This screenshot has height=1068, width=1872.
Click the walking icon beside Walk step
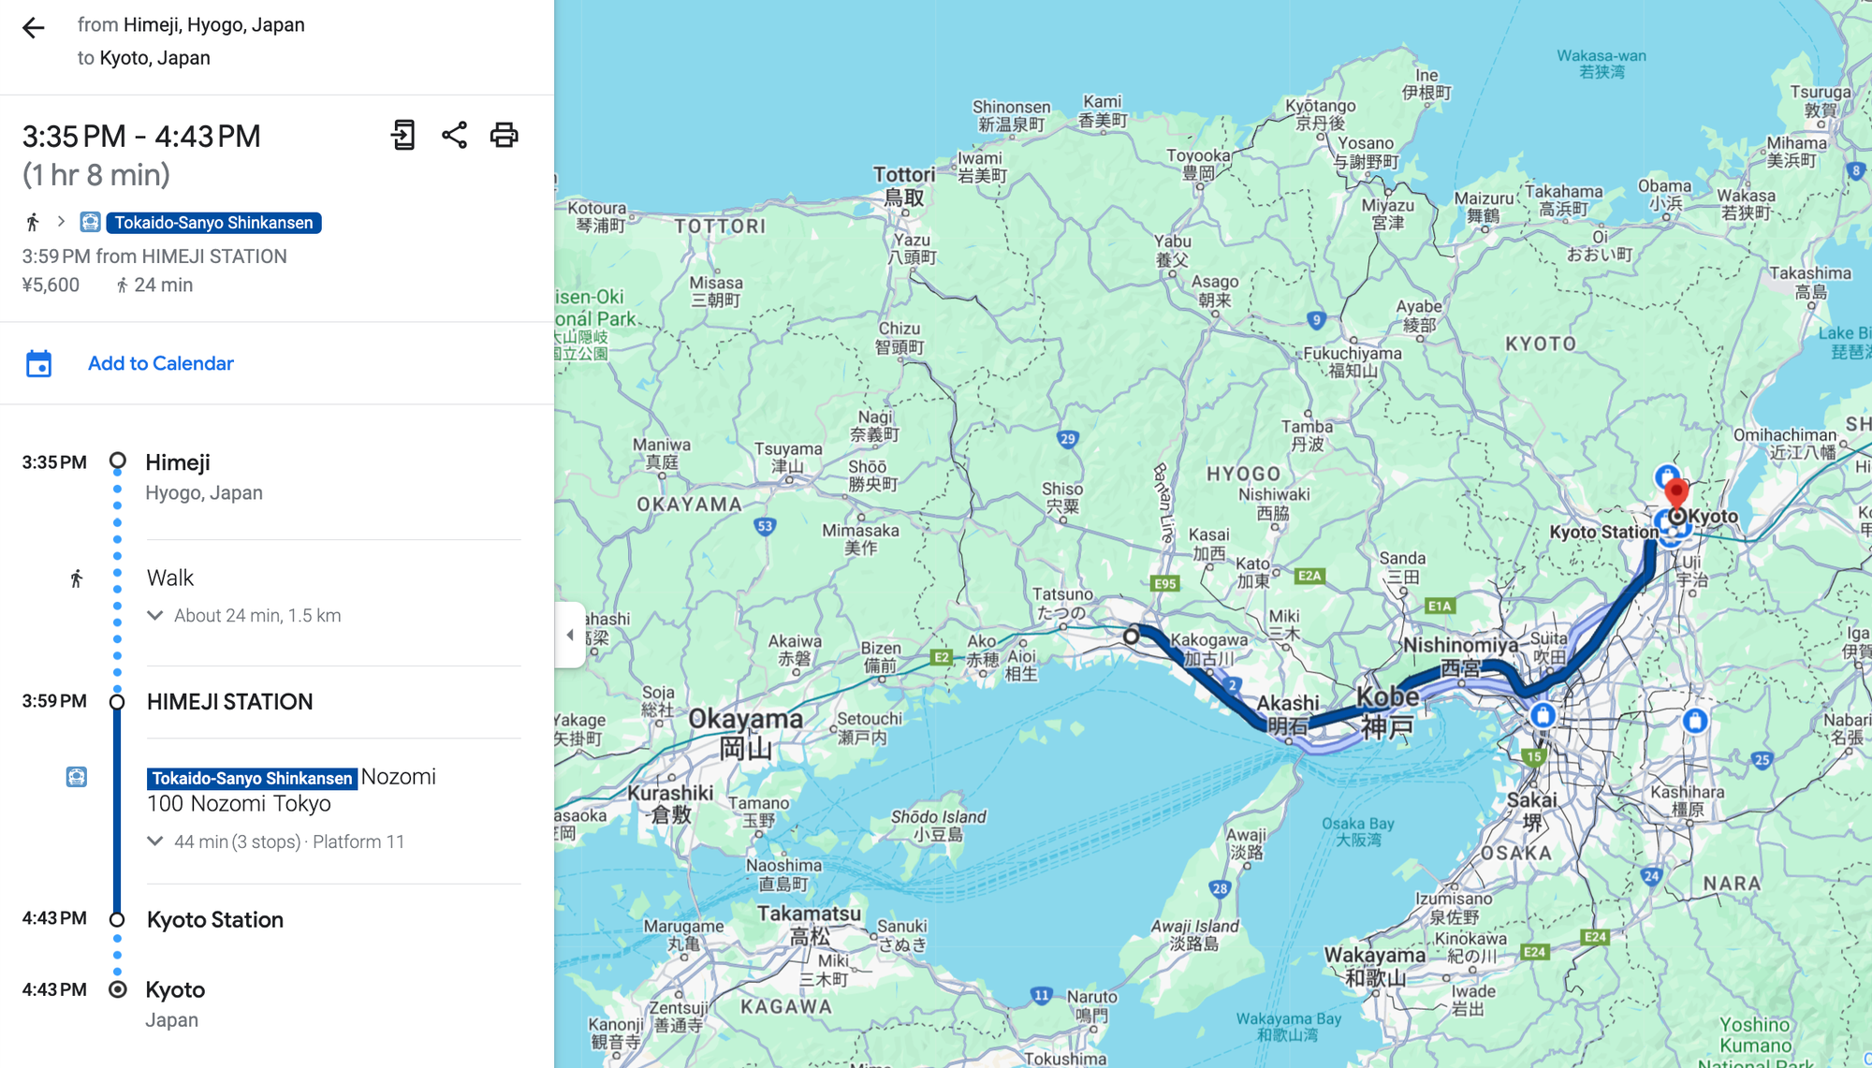click(x=77, y=578)
